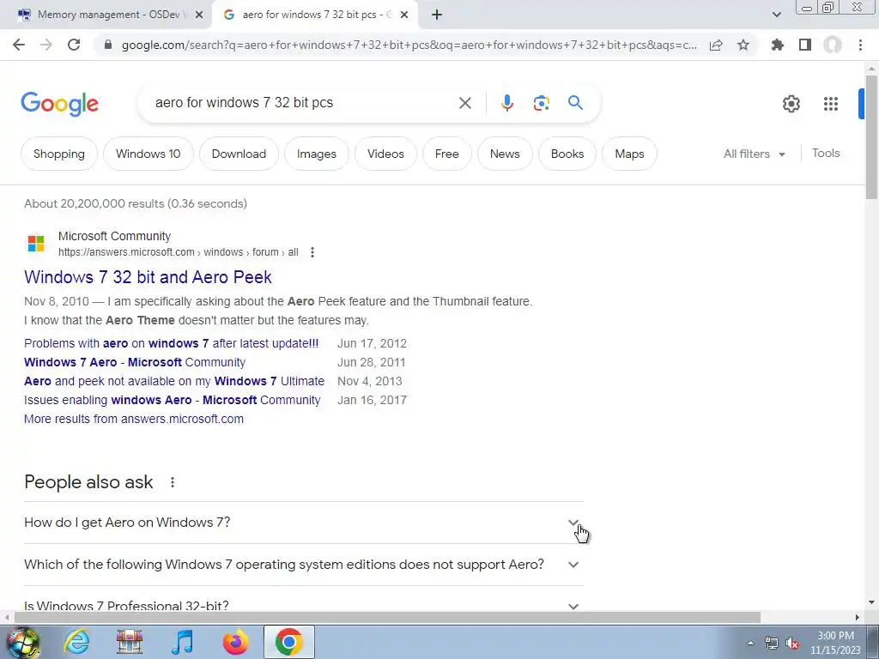
Task: Click the scroll right arrow
Action: [858, 618]
